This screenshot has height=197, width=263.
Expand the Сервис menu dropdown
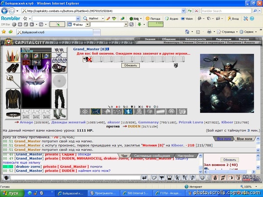[x=256, y=32]
